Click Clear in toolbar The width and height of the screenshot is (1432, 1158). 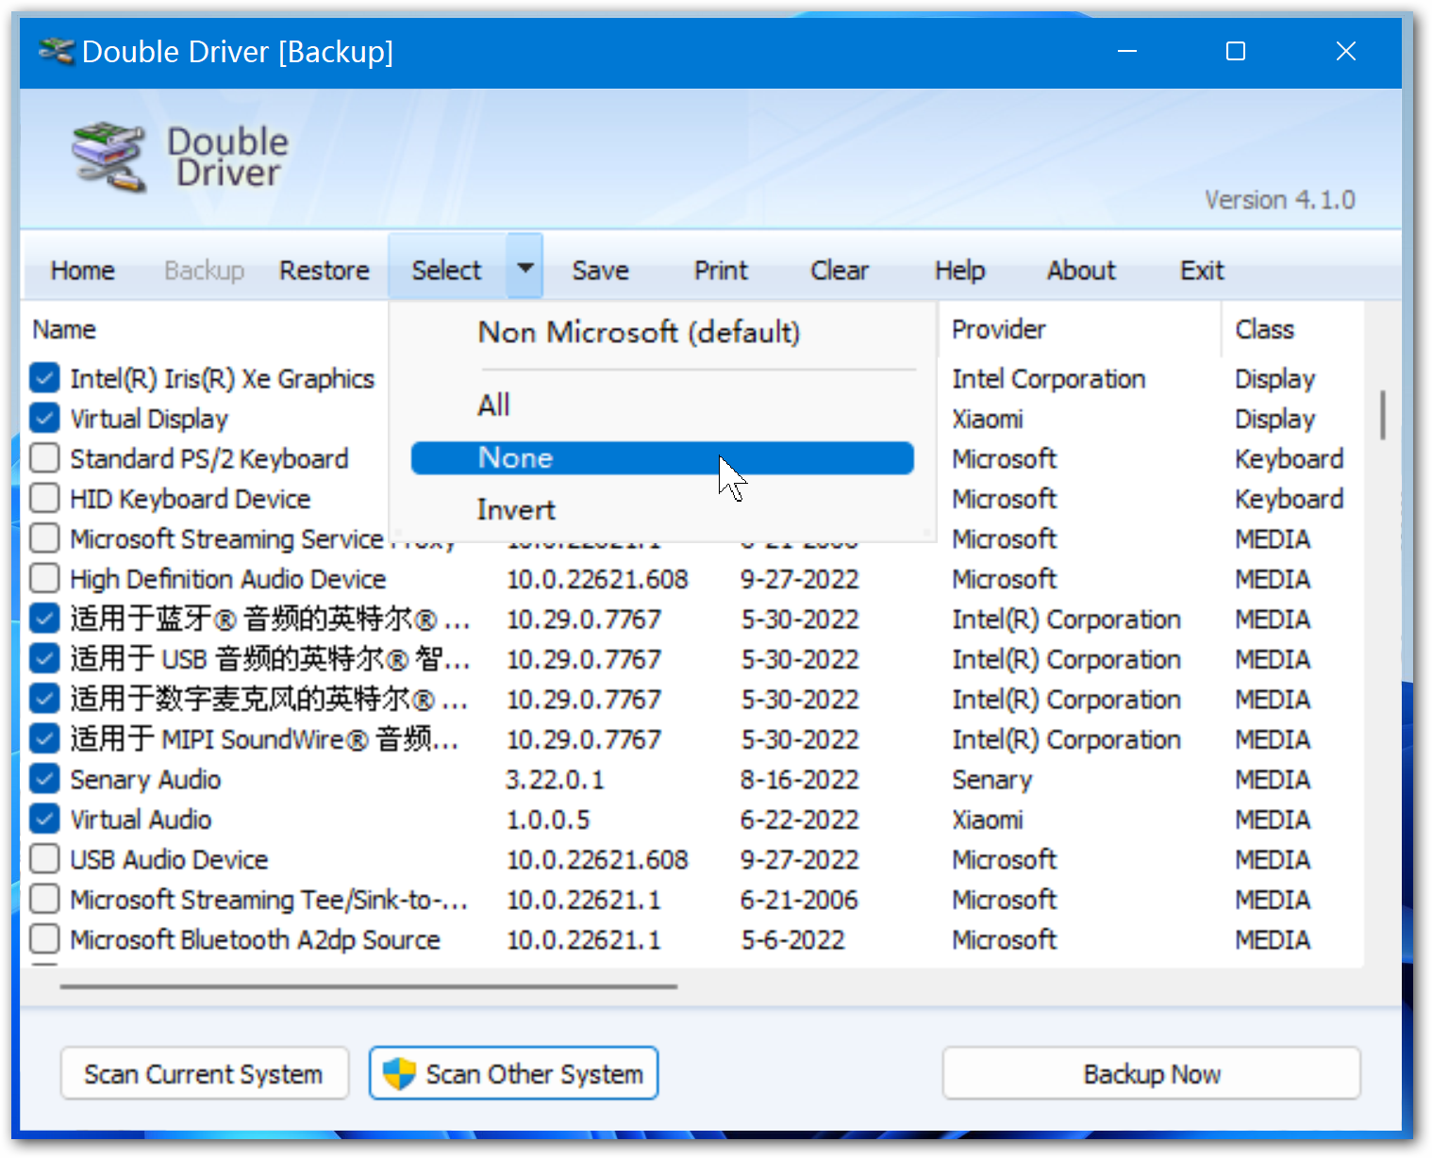pyautogui.click(x=840, y=271)
